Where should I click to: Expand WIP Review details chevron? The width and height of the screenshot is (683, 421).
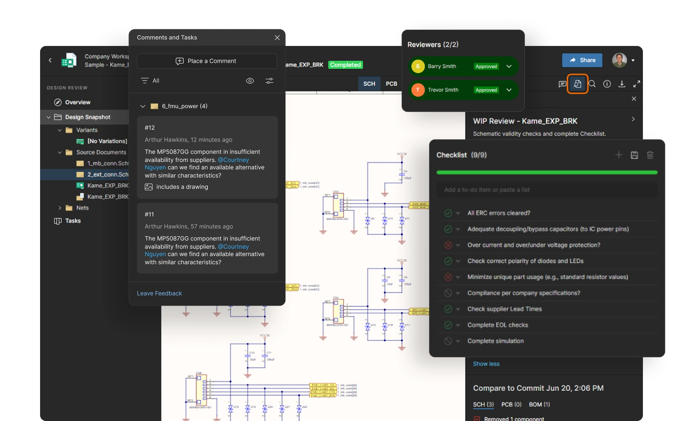[633, 119]
